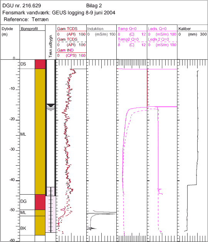Click the Boreprofil column header
The height and width of the screenshot is (242, 208).
coord(29,29)
